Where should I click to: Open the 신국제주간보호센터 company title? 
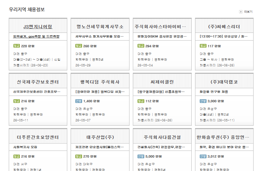pos(38,82)
